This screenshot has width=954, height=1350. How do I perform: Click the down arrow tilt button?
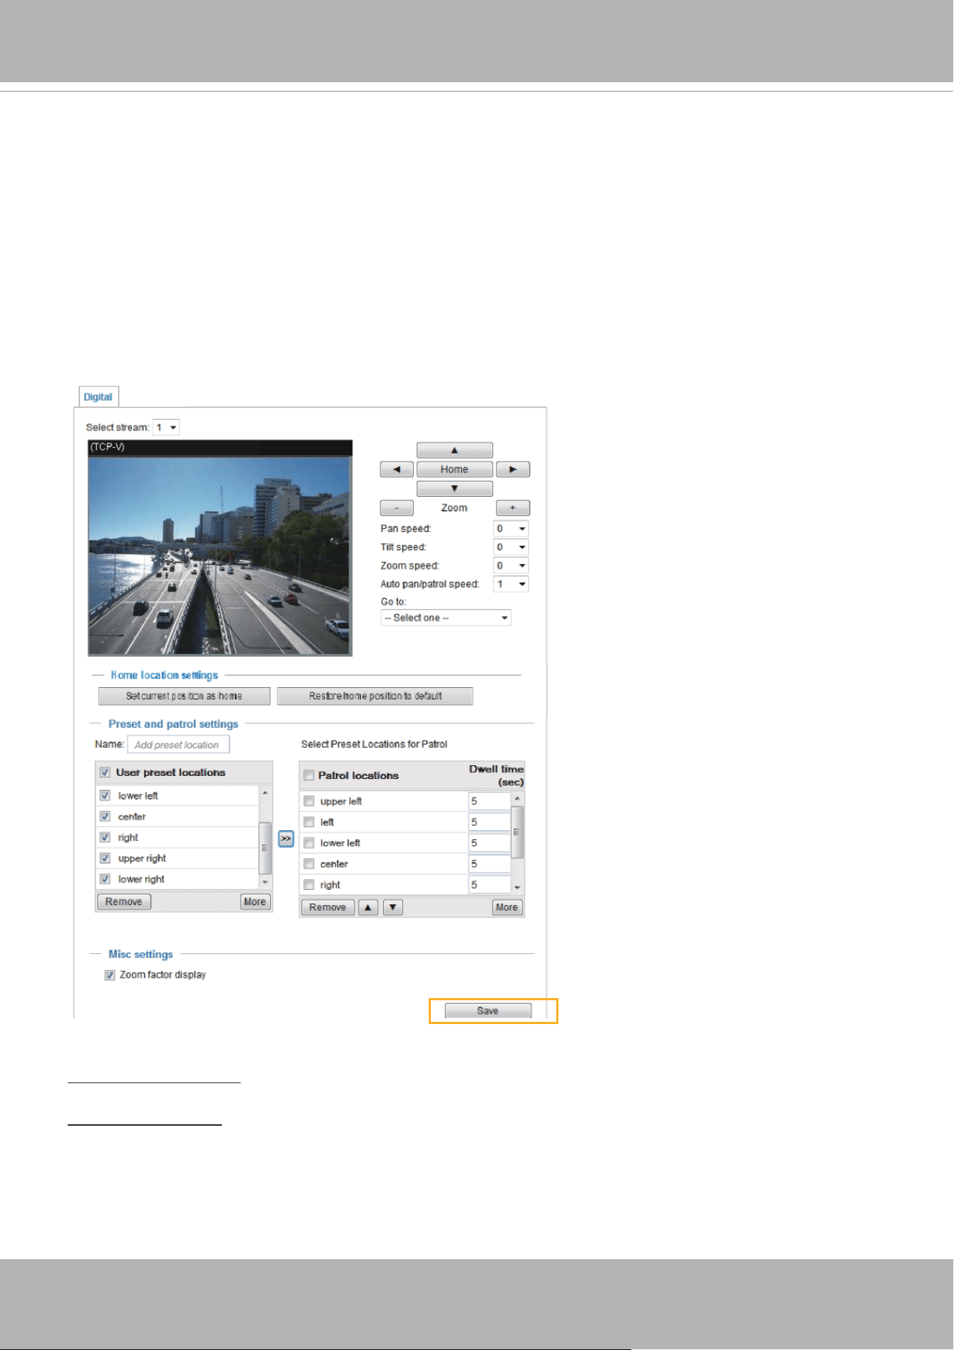[x=455, y=489]
